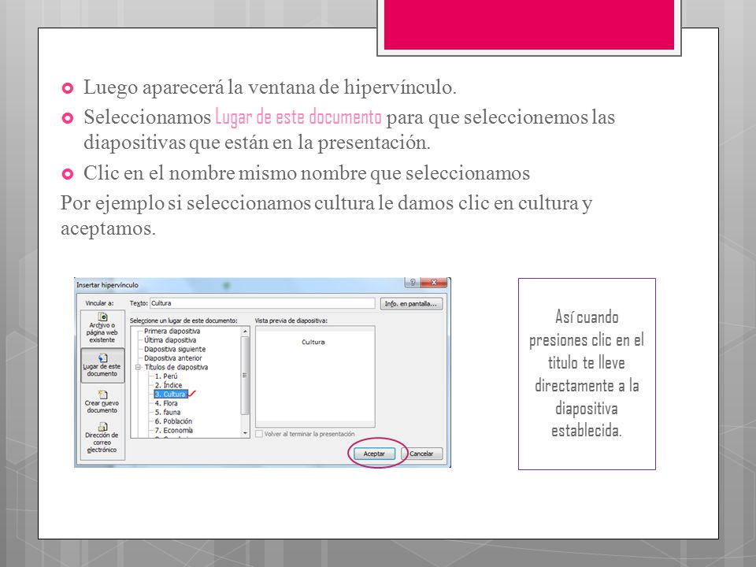Click the 'Por ejemplo si seleccionamos cultura' paragraph
756x567 pixels.
tap(326, 215)
